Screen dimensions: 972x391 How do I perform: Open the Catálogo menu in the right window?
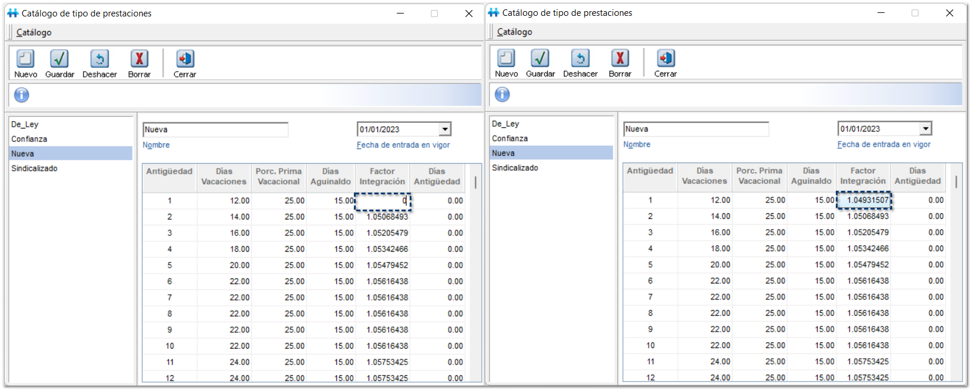coord(515,32)
